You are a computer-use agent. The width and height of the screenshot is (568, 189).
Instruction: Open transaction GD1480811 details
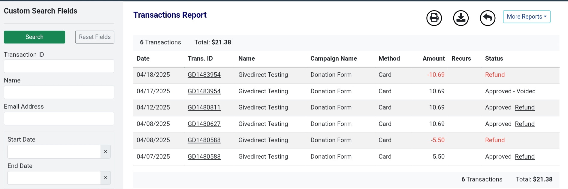[x=204, y=107]
